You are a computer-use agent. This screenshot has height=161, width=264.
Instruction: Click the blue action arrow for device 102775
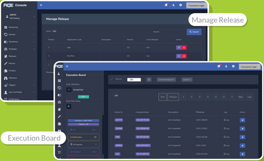[x=242, y=120]
